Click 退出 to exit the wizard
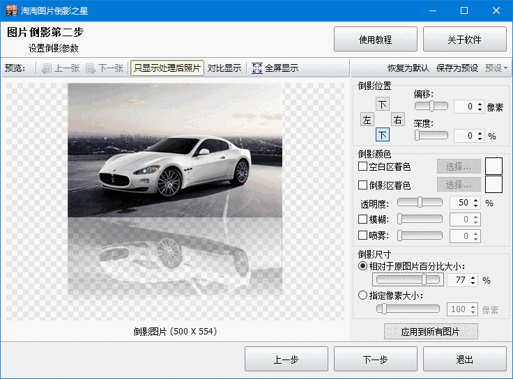Screen dimensions: 513x379 (x=465, y=359)
